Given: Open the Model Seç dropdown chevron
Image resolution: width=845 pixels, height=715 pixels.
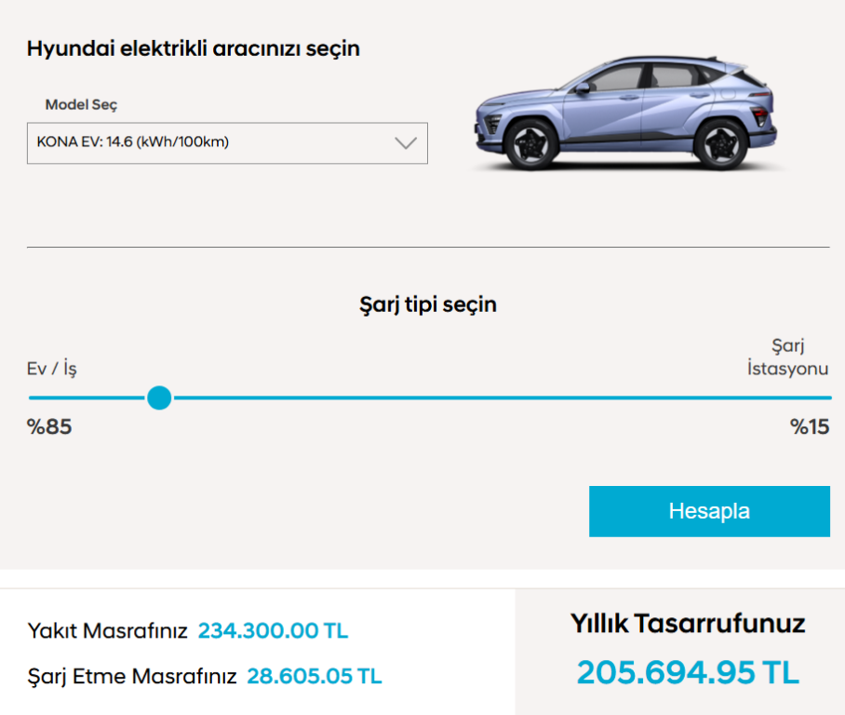Looking at the screenshot, I should click(x=405, y=142).
